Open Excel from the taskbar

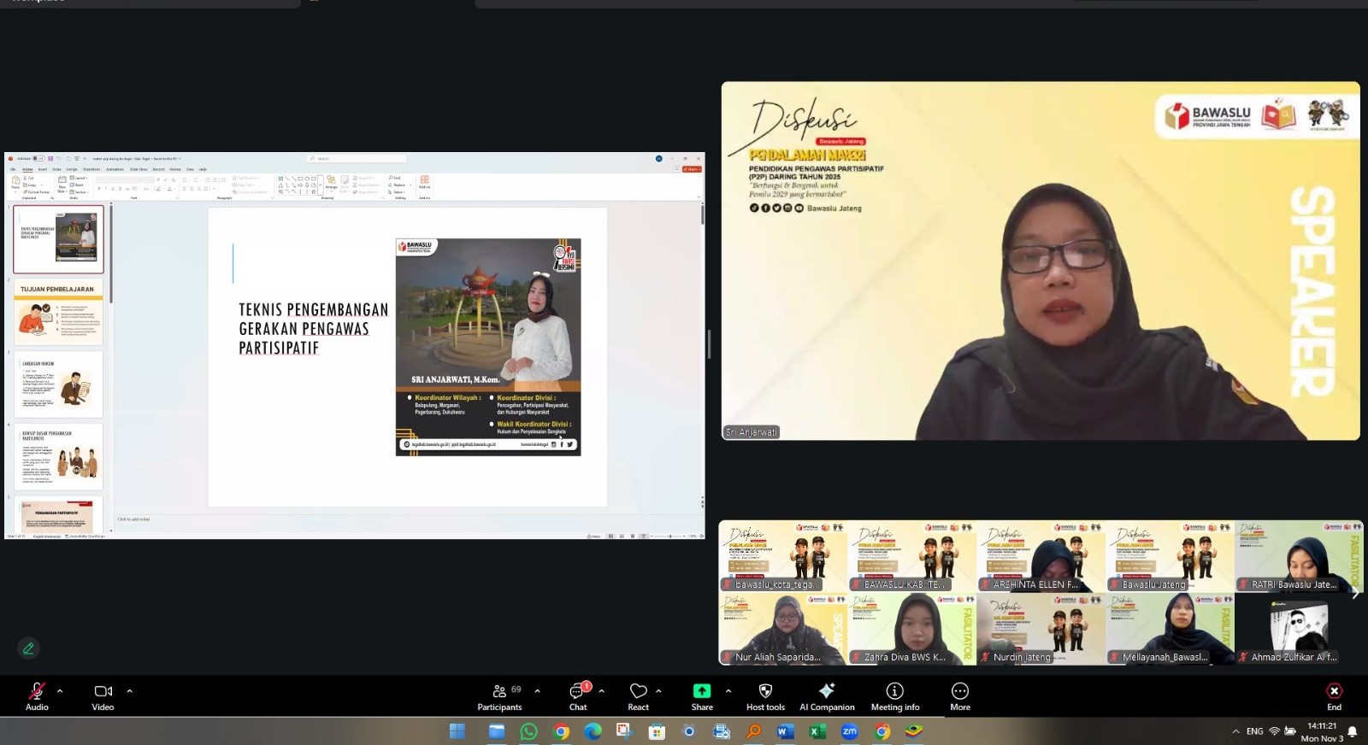point(817,731)
